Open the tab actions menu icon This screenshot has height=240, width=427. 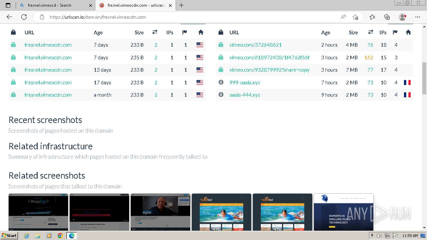(x=8, y=5)
